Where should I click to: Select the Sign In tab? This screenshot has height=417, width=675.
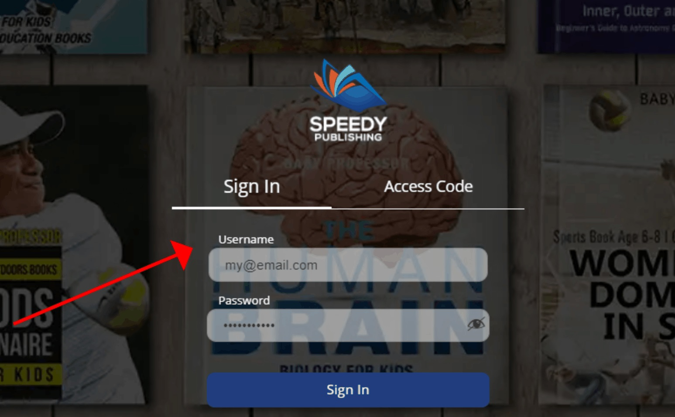pyautogui.click(x=252, y=187)
